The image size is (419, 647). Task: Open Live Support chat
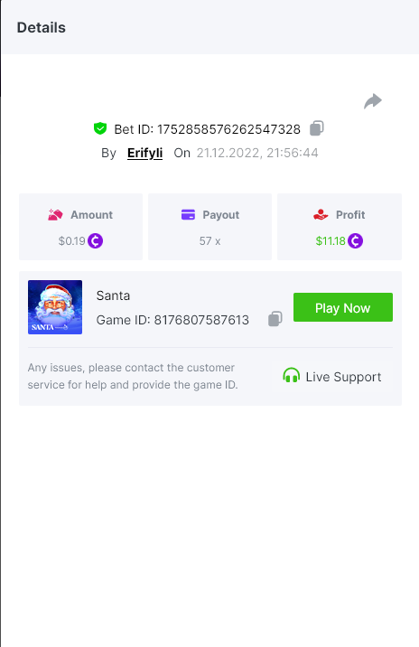click(332, 376)
